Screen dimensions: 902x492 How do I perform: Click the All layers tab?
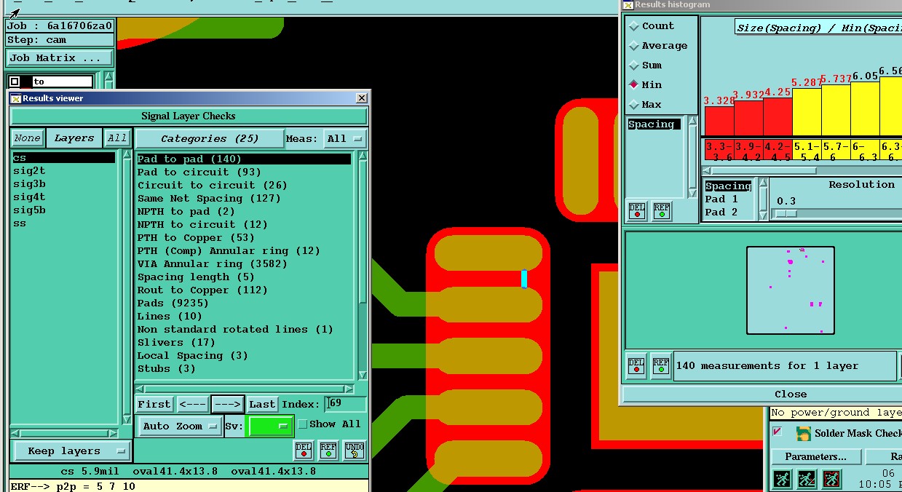pyautogui.click(x=117, y=138)
